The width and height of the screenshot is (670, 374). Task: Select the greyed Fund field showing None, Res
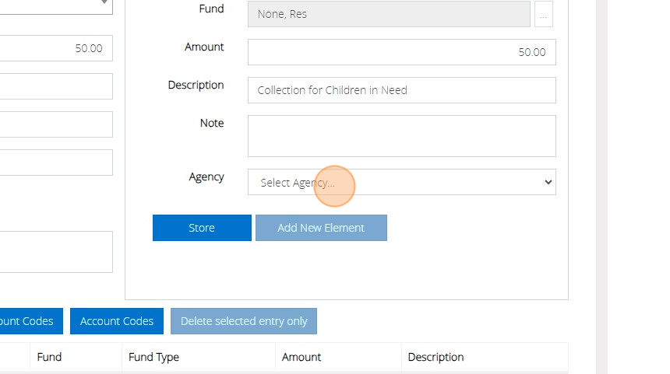tap(389, 14)
